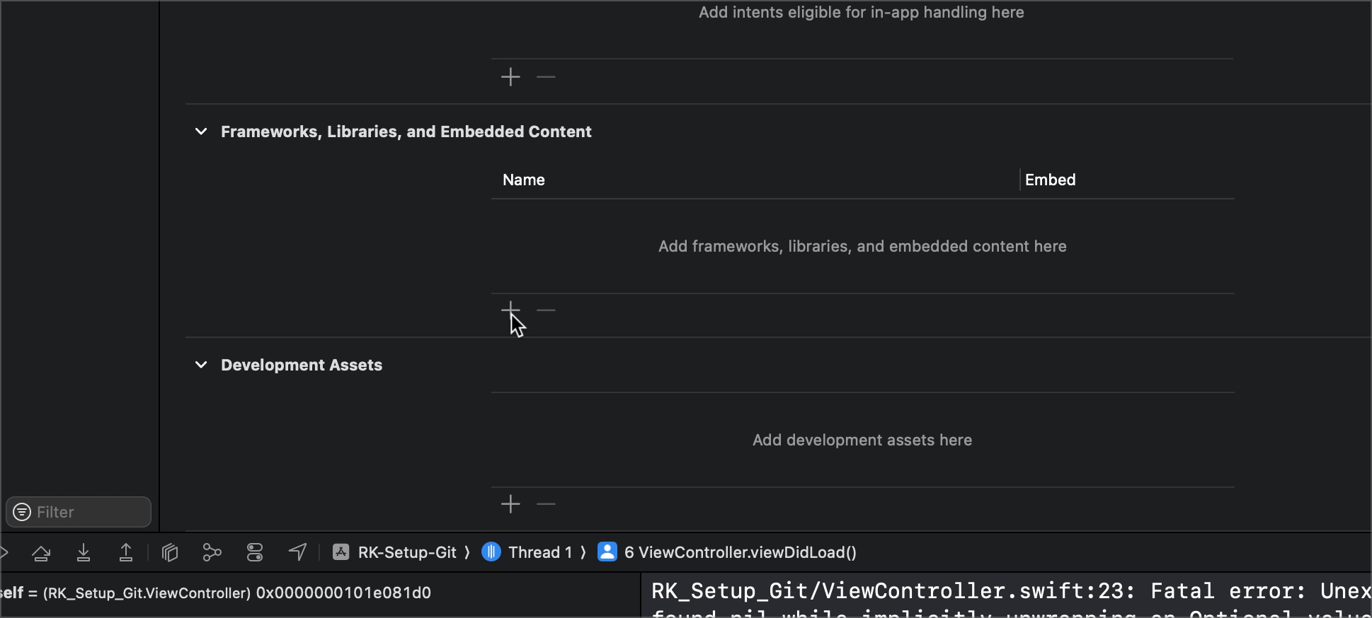Open the Thread 1 breadcrumb in debug bar
1372x618 pixels.
click(527, 552)
